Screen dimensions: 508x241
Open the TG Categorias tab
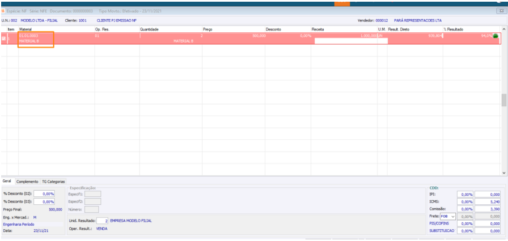(53, 182)
